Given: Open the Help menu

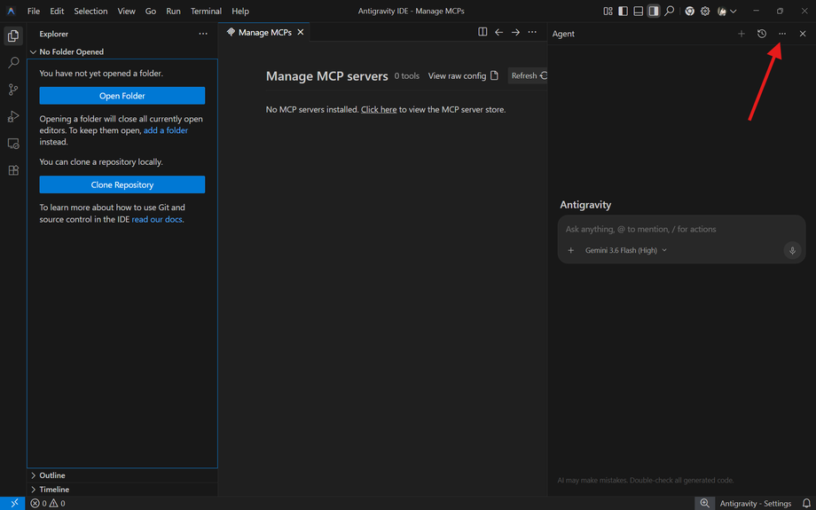Looking at the screenshot, I should pyautogui.click(x=240, y=11).
